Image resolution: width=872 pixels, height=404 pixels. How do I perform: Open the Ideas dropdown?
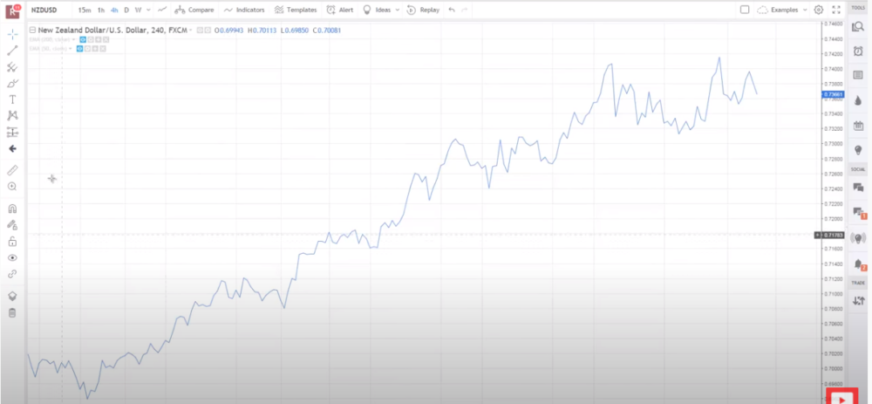(x=380, y=10)
